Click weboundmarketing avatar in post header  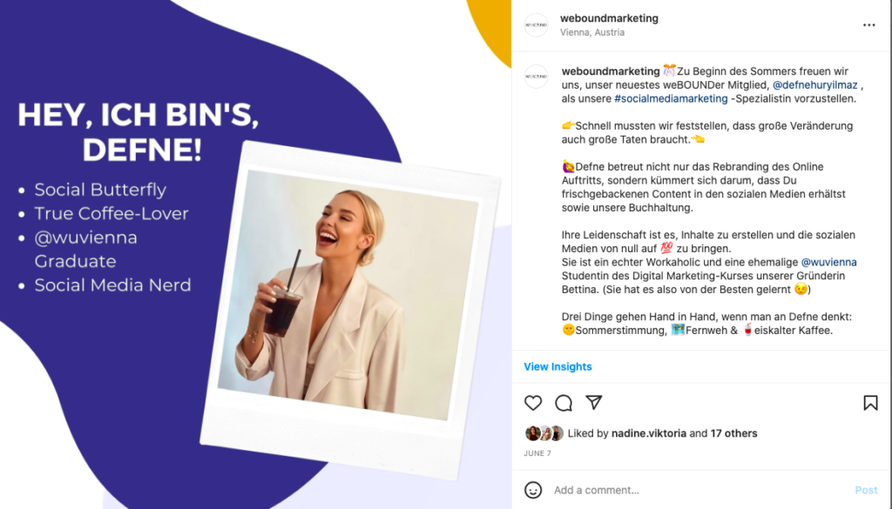coord(536,25)
